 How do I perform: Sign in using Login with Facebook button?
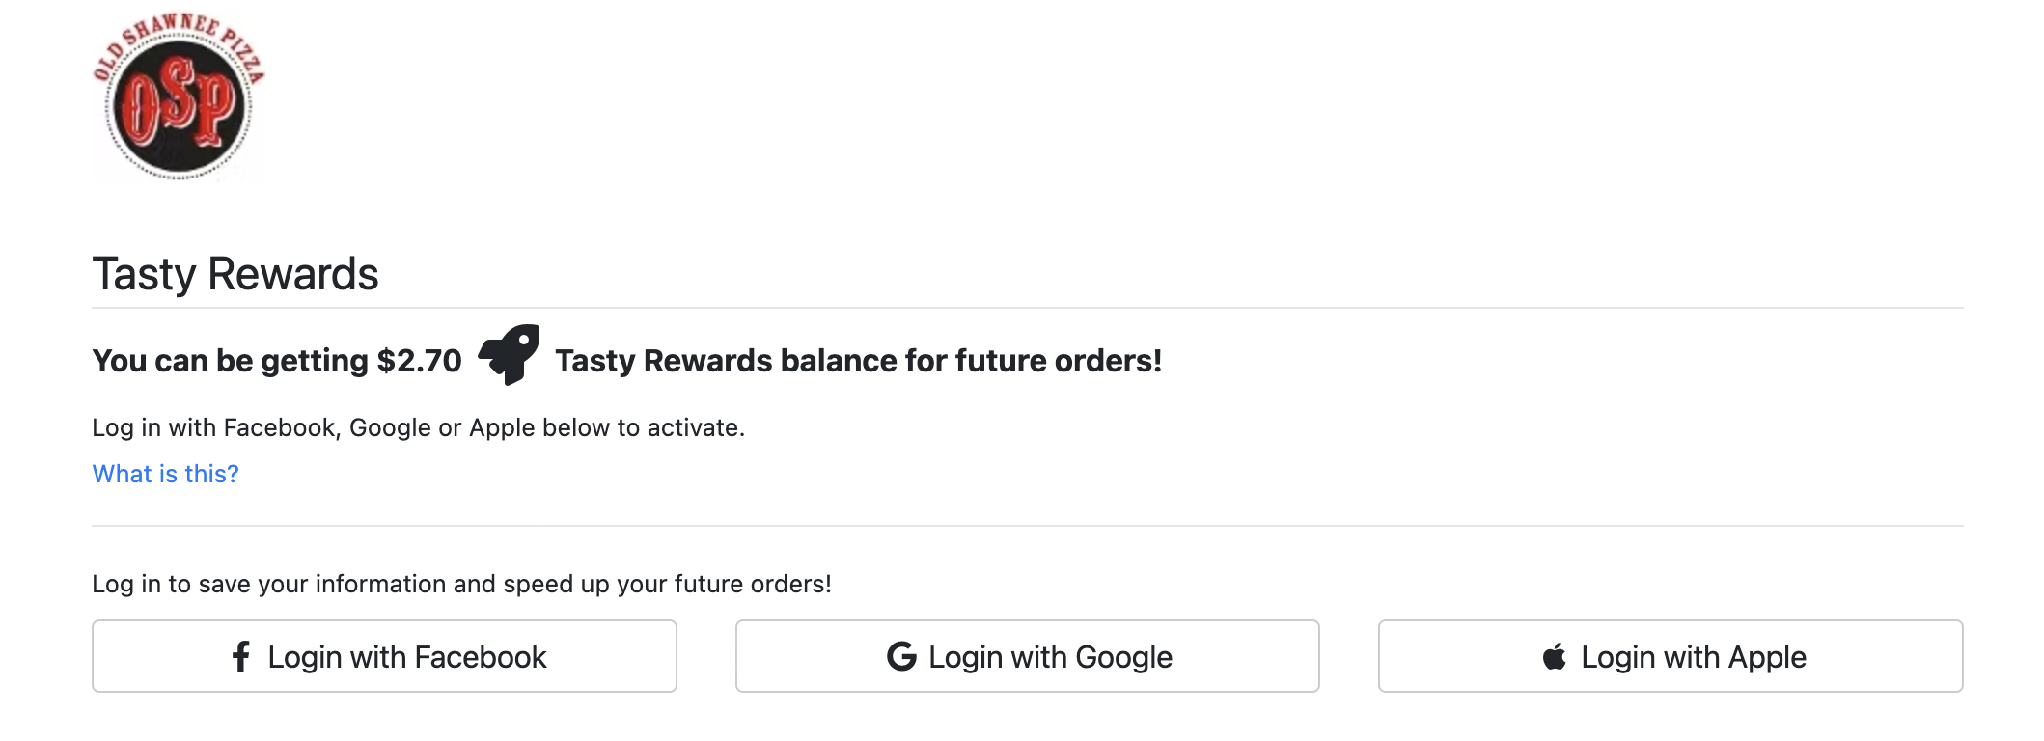[384, 656]
